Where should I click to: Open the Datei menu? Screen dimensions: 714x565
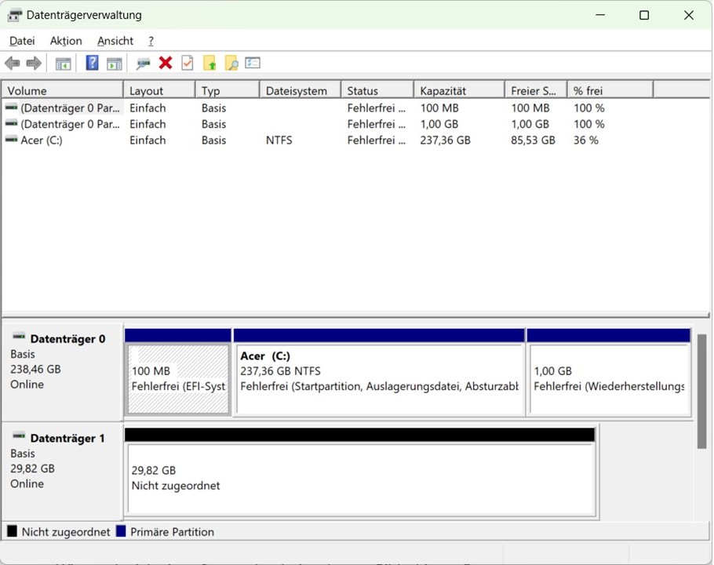(22, 41)
